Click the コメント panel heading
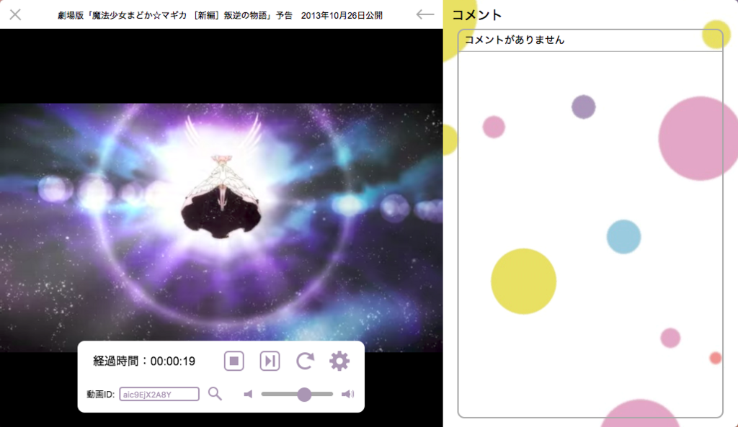Screen dimensions: 738x427 tap(477, 15)
